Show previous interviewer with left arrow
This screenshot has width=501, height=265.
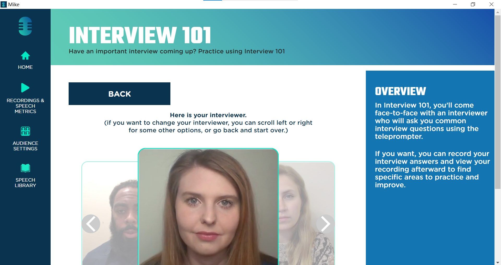(91, 224)
